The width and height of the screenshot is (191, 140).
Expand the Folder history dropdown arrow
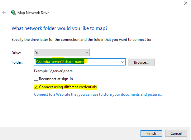click(123, 62)
